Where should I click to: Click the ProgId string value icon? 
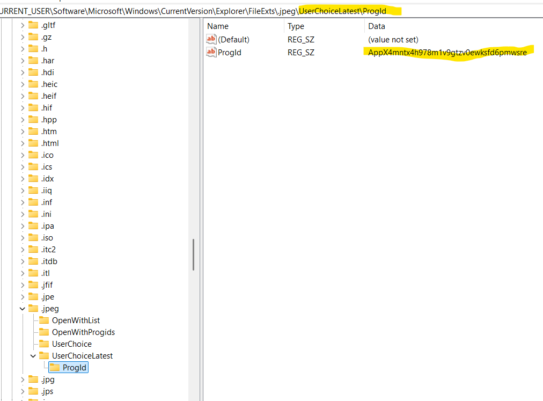pyautogui.click(x=211, y=52)
